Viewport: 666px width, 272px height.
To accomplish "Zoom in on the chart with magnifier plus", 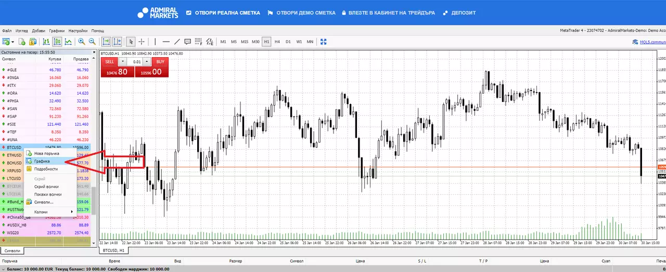I will pos(82,42).
